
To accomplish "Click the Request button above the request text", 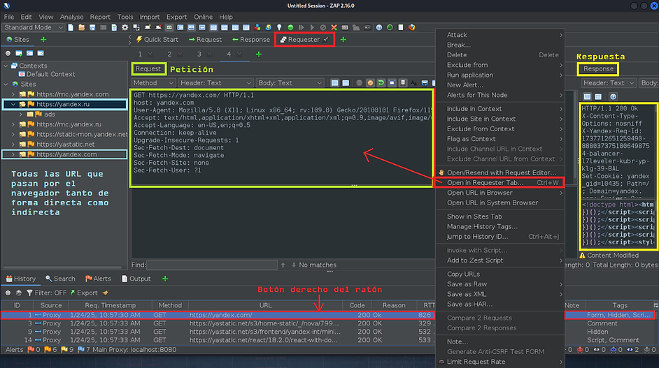I will click(x=148, y=69).
